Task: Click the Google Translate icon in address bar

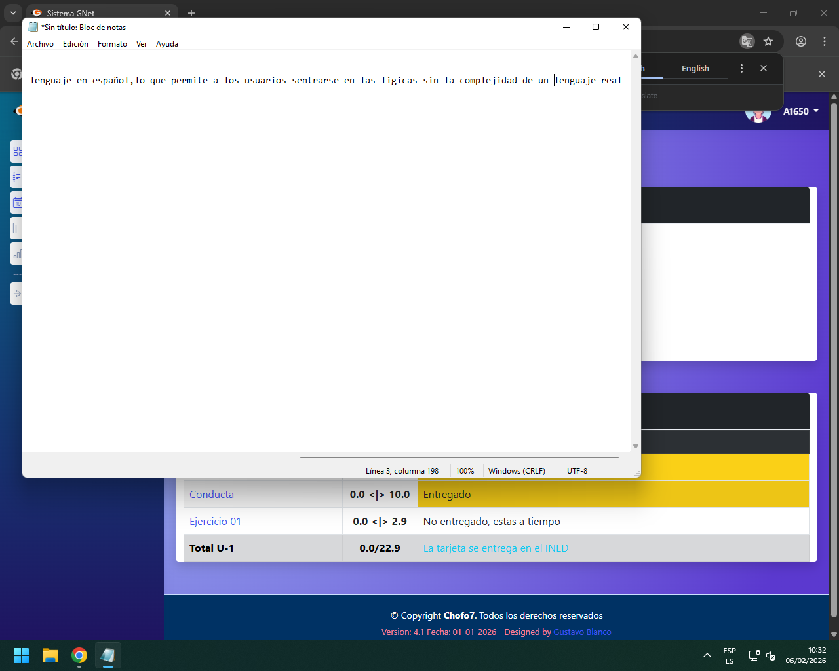Action: coord(747,41)
